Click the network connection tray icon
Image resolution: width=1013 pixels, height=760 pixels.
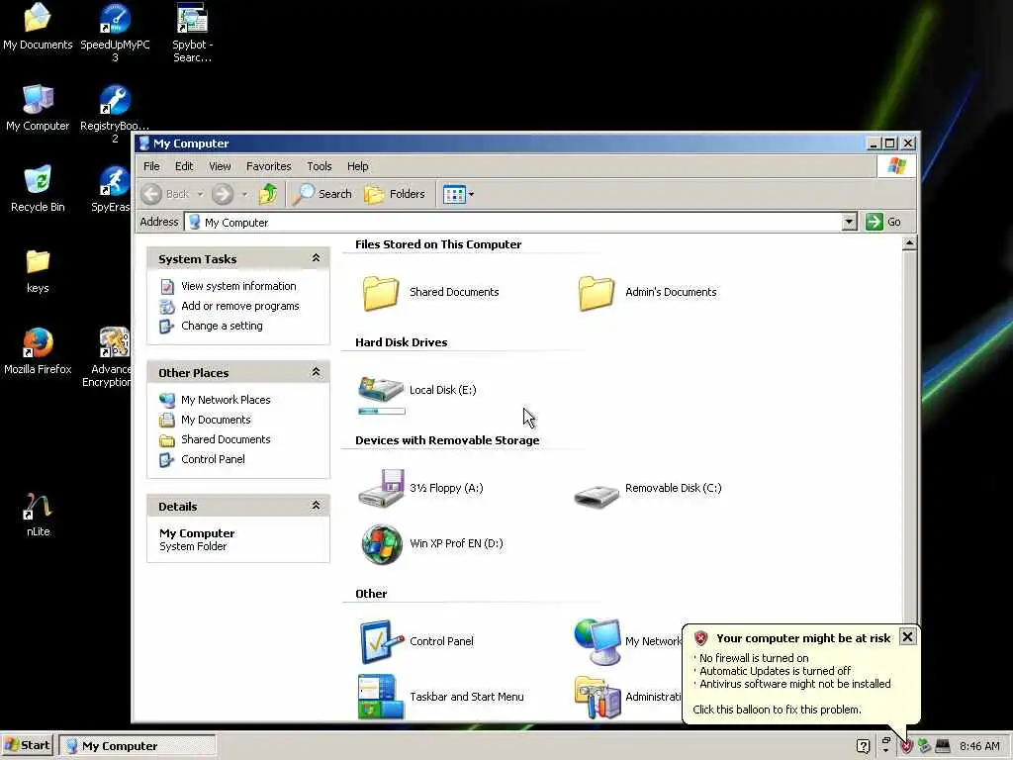925,746
